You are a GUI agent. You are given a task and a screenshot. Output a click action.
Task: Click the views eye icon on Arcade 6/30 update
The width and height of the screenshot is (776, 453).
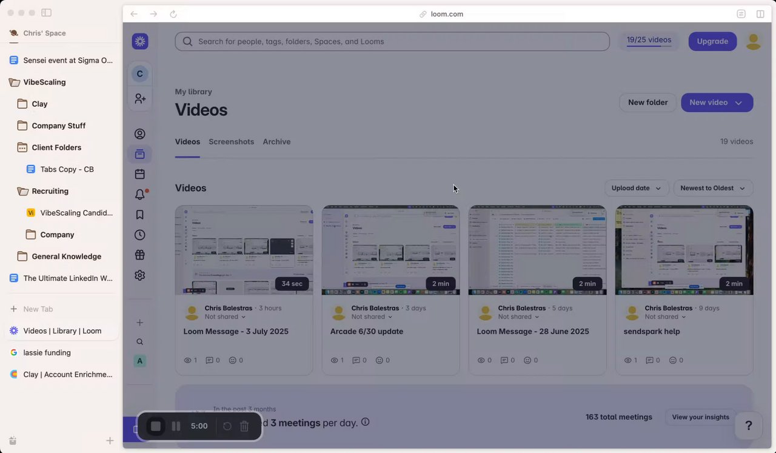[334, 360]
